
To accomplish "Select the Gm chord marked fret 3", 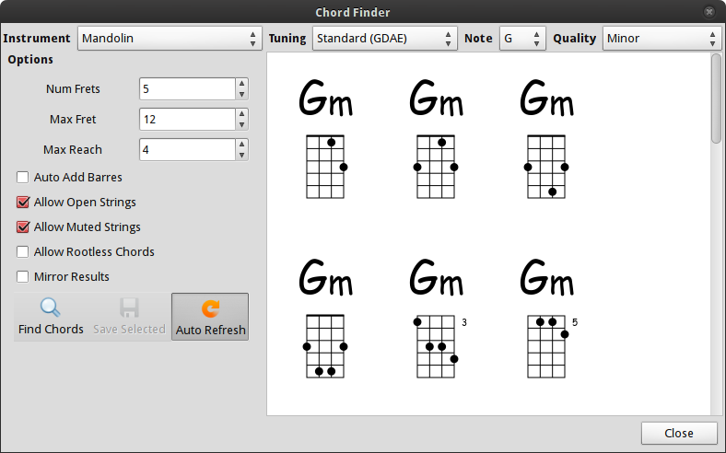I will (x=437, y=346).
